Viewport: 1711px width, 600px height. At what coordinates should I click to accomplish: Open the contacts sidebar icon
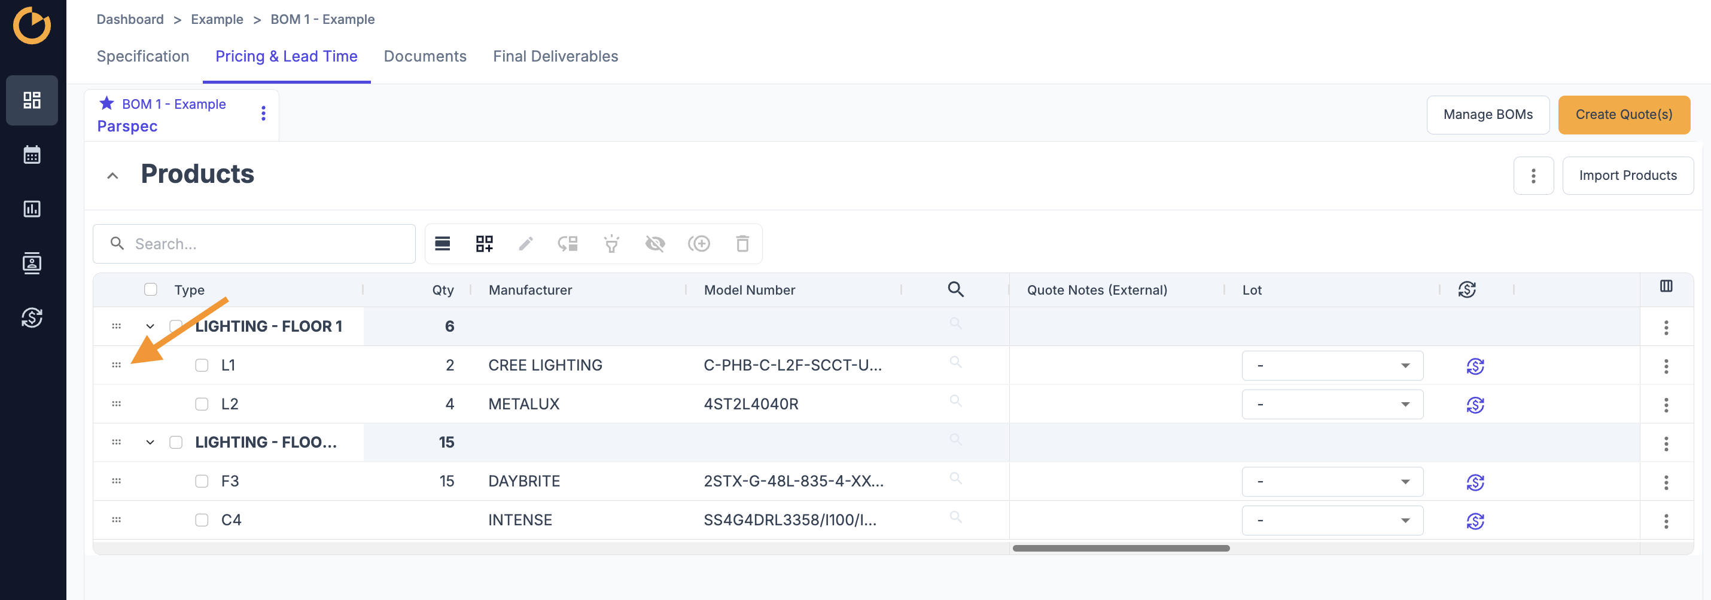click(x=32, y=264)
